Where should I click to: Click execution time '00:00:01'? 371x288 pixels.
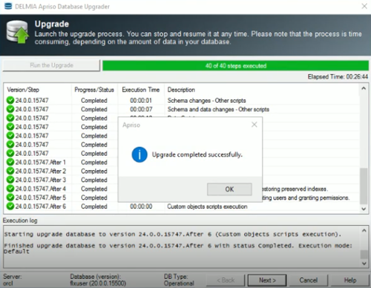[x=141, y=100]
